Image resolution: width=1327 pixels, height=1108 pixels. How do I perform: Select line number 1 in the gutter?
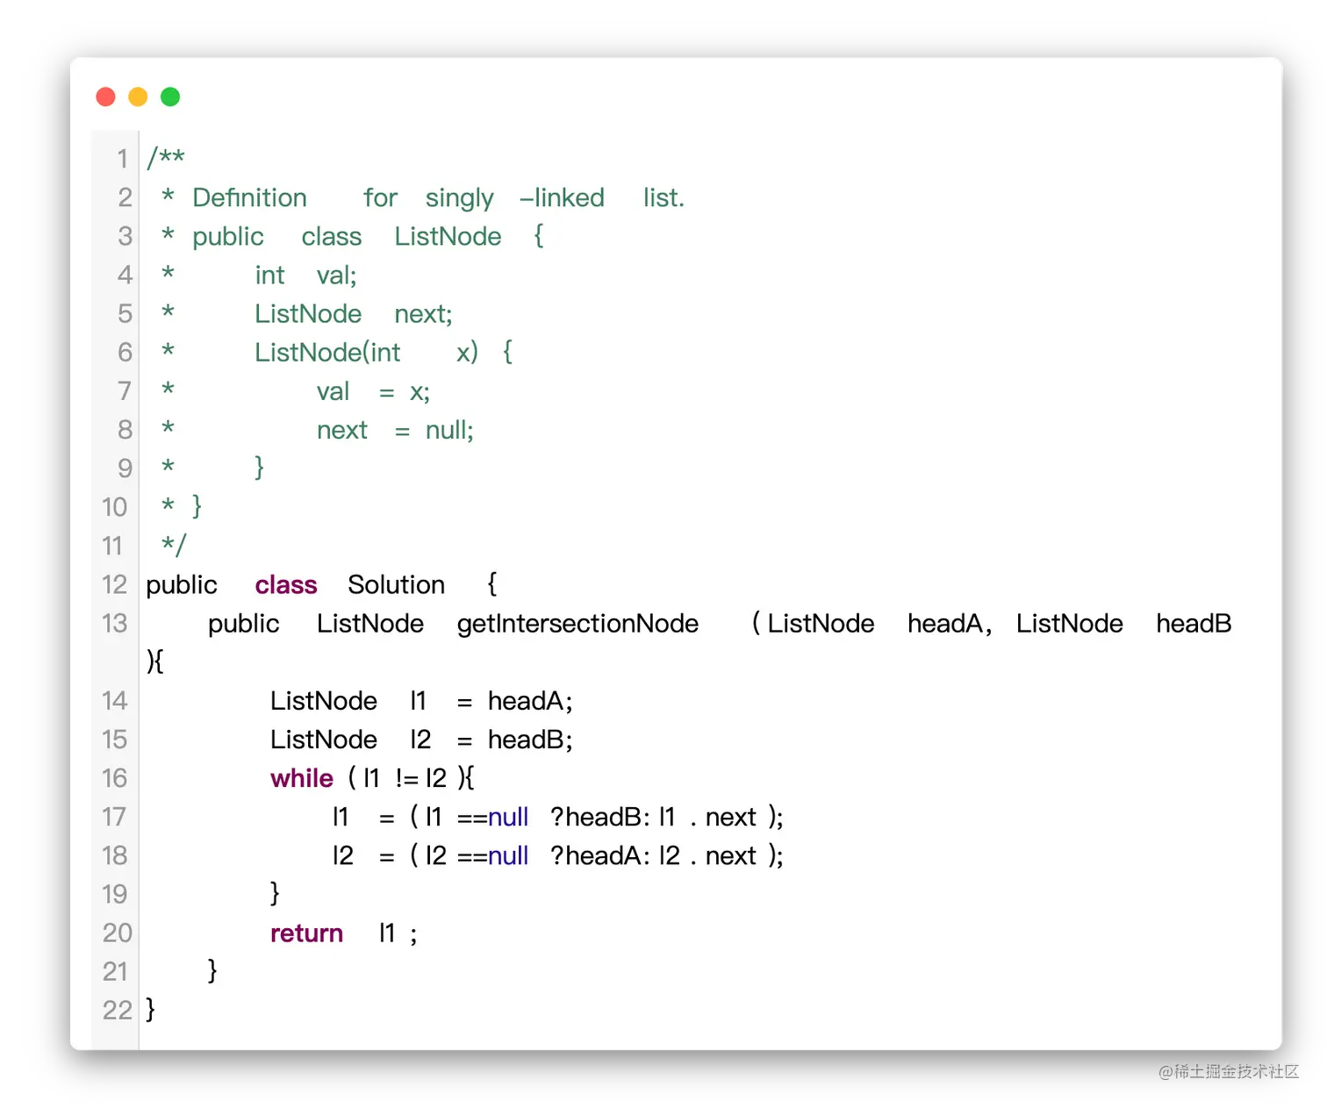coord(123,159)
